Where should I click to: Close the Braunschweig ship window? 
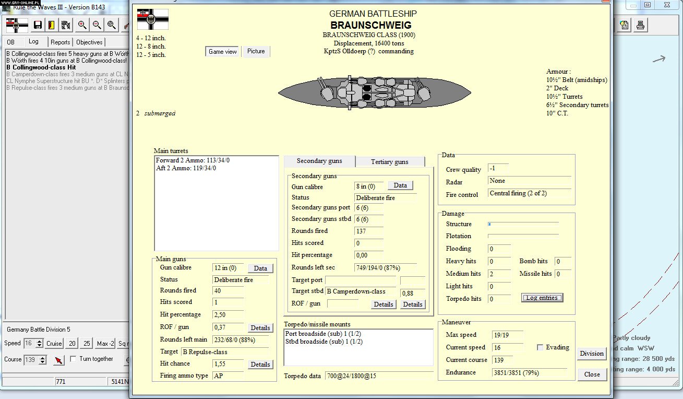click(592, 374)
